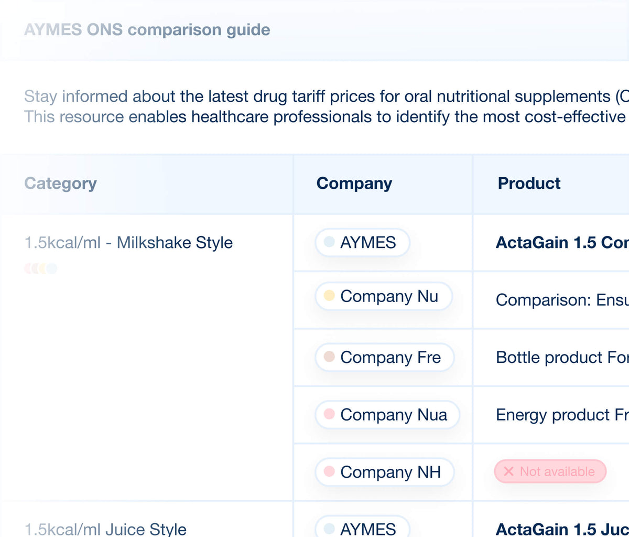Click the X icon in Not available badge
The height and width of the screenshot is (537, 629).
[x=508, y=471]
